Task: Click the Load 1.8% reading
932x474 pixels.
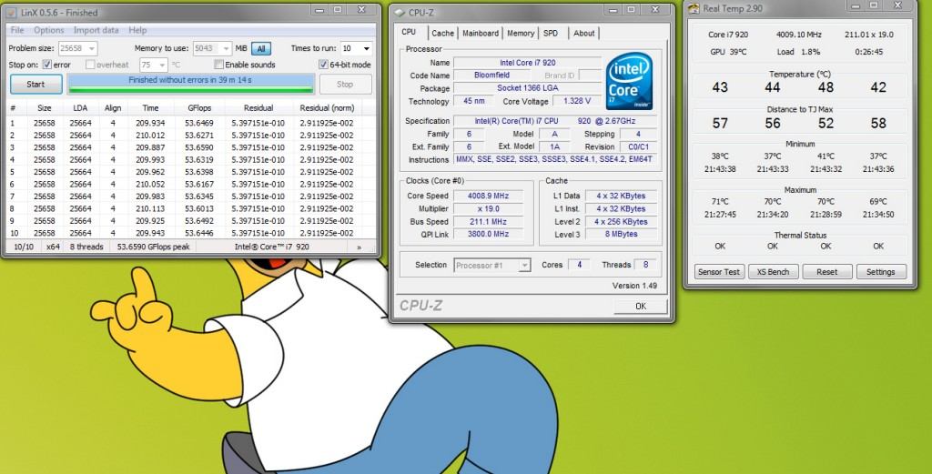Action: point(798,52)
